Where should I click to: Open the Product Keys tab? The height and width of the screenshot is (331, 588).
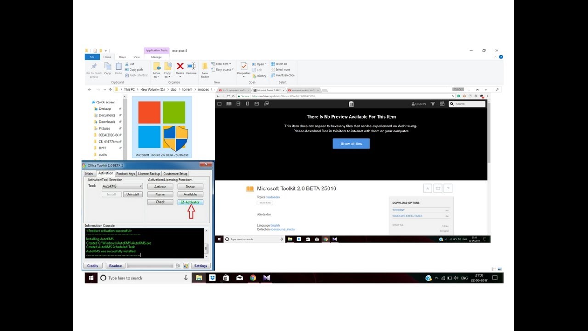coord(125,174)
